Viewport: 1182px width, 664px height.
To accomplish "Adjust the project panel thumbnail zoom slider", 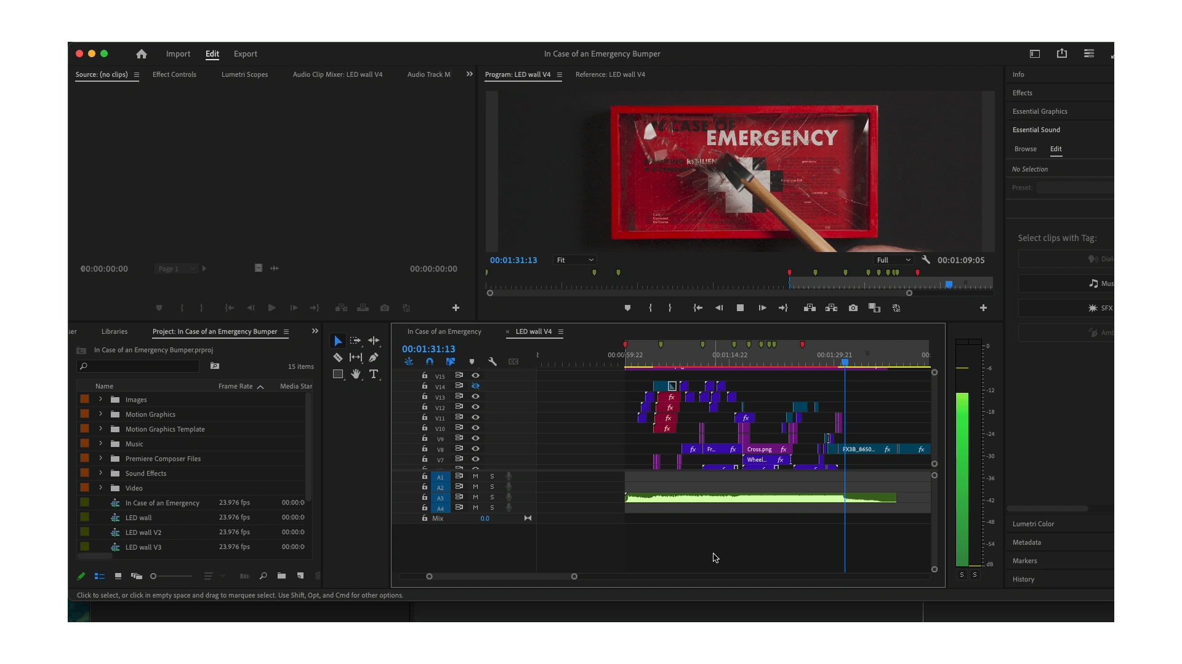I will [x=154, y=576].
